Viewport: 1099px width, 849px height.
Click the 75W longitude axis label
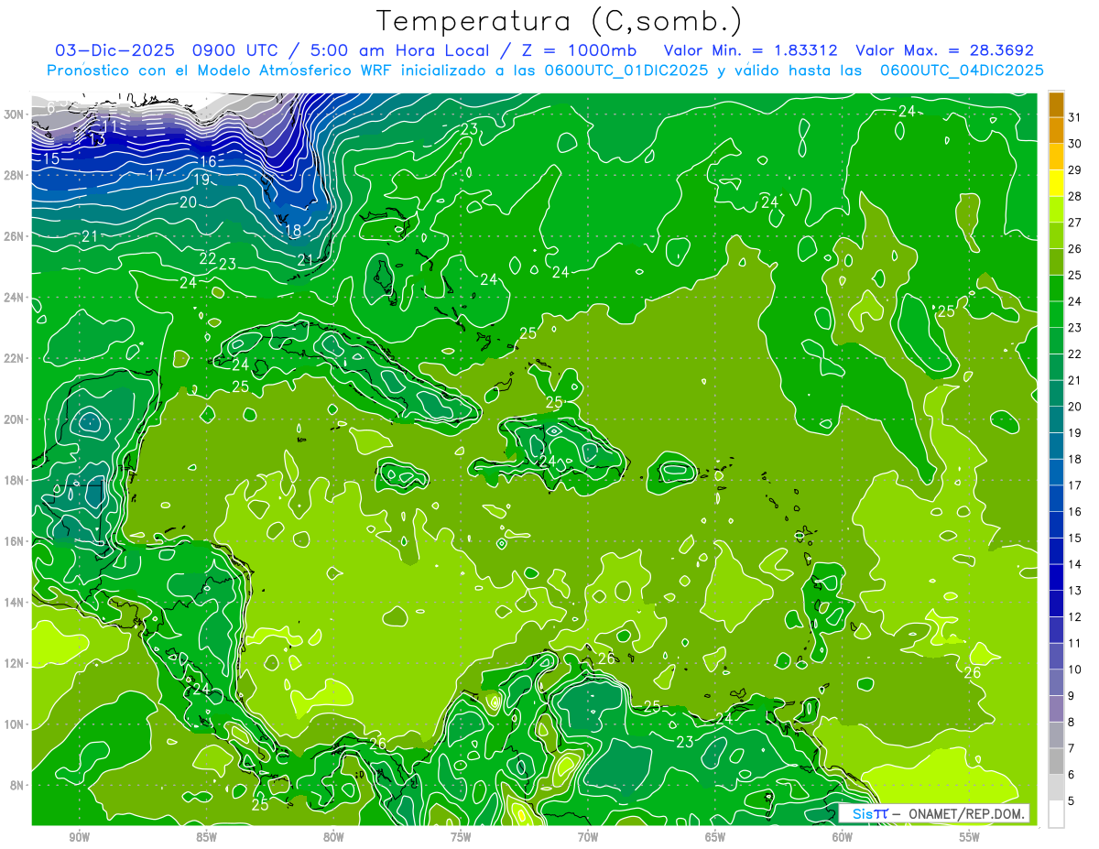click(461, 836)
